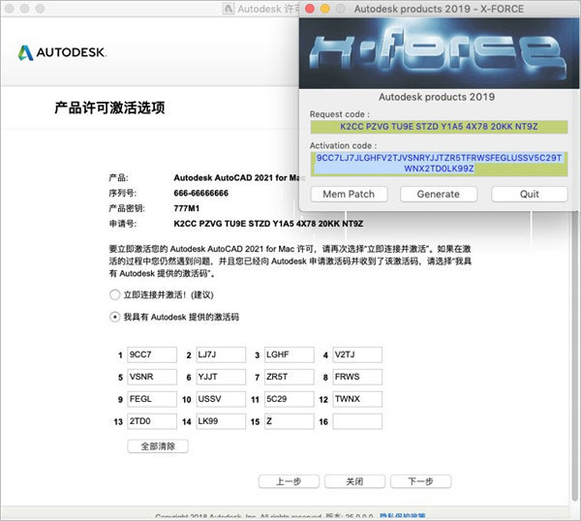Click activation code field 1 containing 9CC7
Screen dimensions: 581x521
[x=152, y=354]
